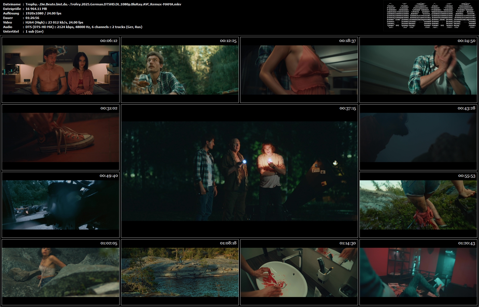Open the thumbnail showing the sneaker being tied

(60, 137)
